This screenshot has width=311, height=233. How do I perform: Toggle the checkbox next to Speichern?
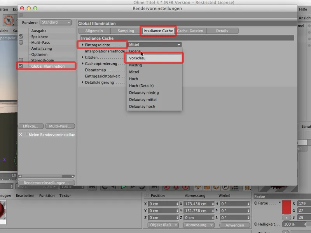(21, 37)
